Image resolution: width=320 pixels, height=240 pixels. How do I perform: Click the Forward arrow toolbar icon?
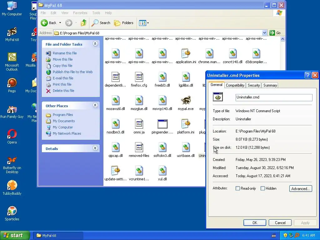69,23
